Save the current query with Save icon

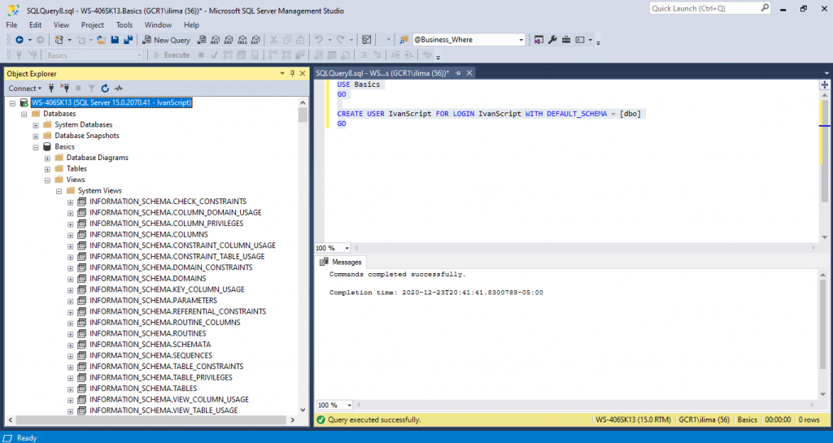click(115, 40)
